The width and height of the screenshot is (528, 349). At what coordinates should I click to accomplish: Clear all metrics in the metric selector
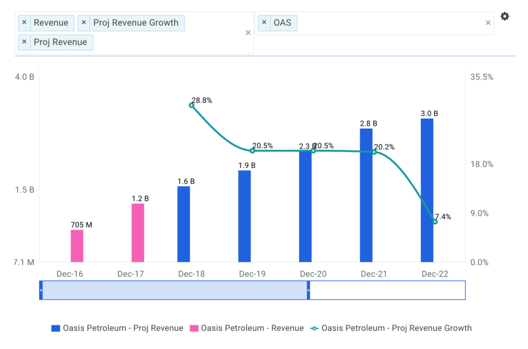[x=248, y=33]
